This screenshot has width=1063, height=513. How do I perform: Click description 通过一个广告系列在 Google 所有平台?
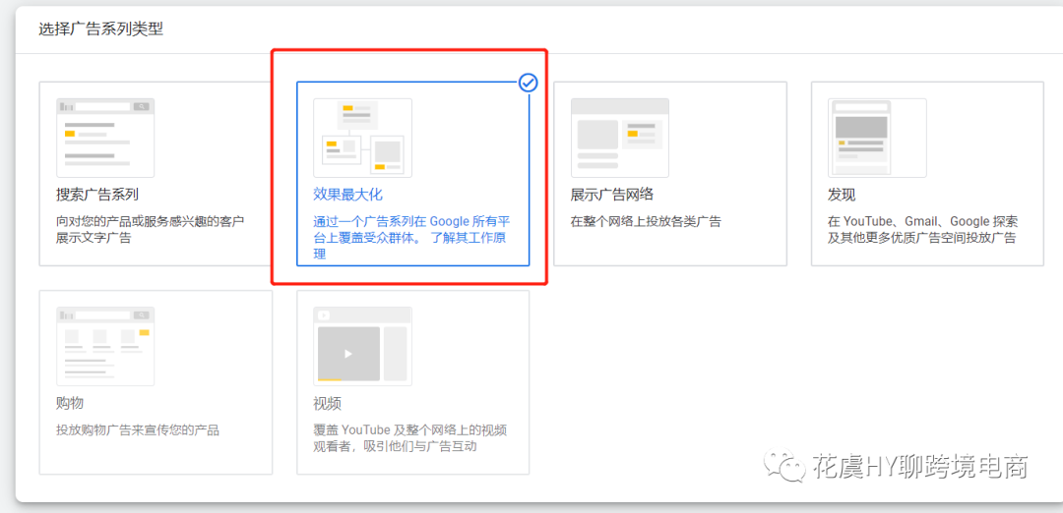tap(411, 229)
